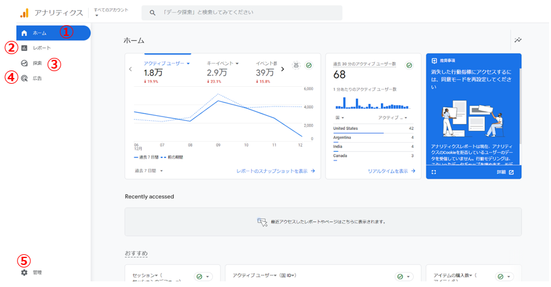Click the green check status on the overview card

309,65
